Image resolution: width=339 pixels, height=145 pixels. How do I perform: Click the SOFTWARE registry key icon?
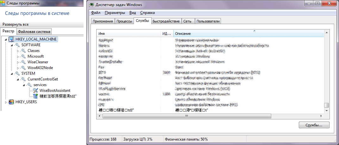click(x=17, y=45)
